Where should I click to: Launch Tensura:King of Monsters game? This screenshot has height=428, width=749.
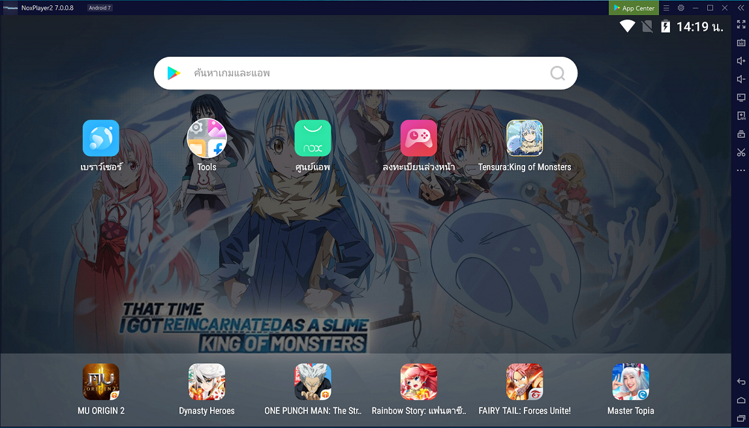[525, 138]
